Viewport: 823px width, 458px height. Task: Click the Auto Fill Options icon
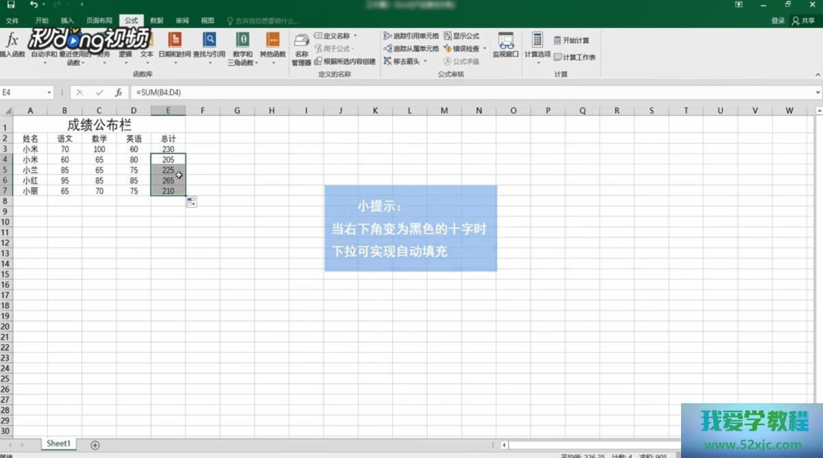pos(191,202)
